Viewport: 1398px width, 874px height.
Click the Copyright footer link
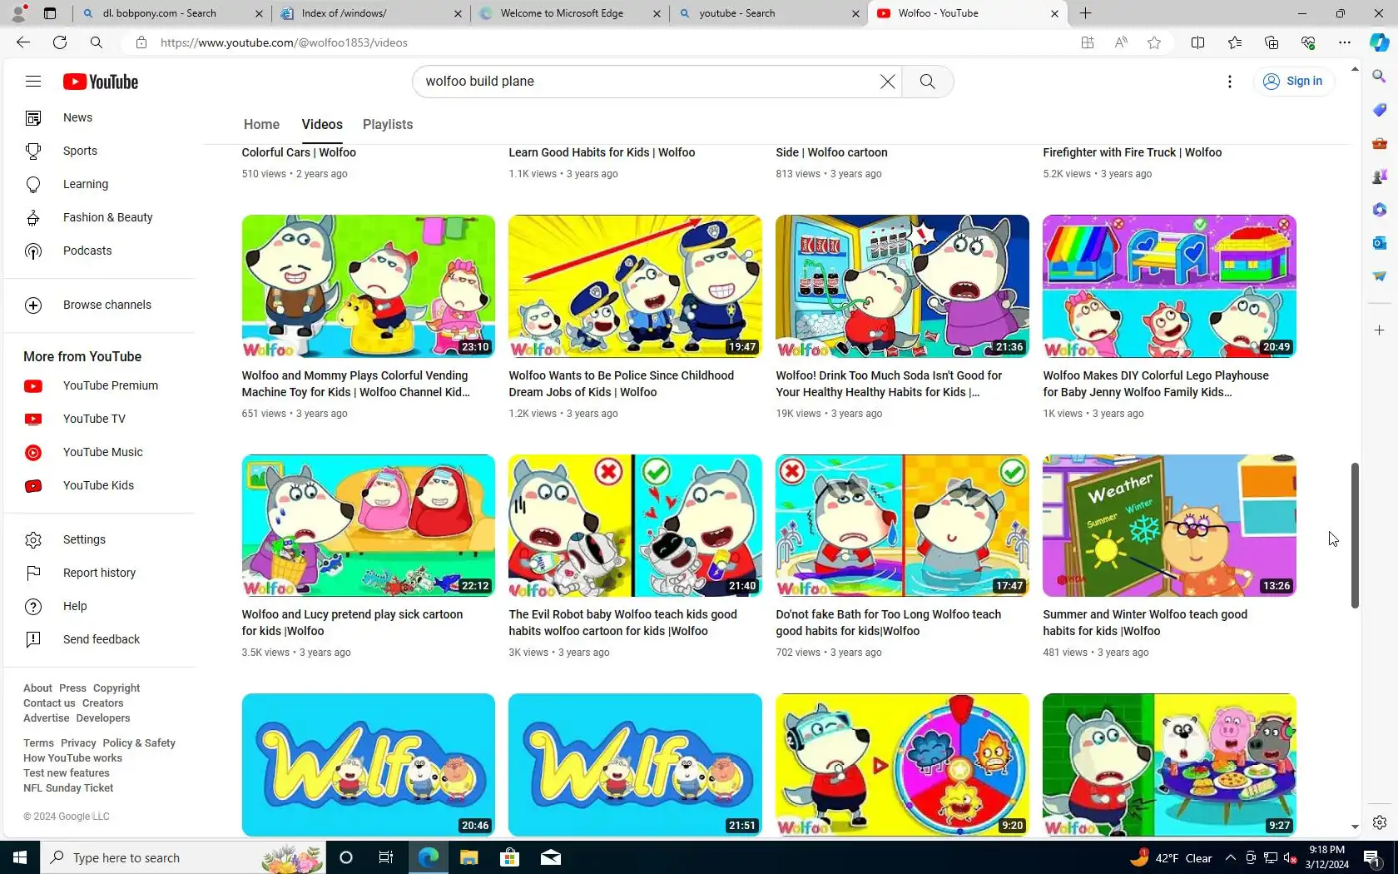click(x=116, y=688)
